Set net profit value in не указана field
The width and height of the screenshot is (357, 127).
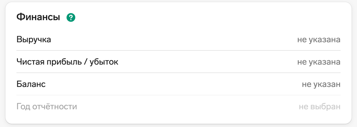pos(319,62)
